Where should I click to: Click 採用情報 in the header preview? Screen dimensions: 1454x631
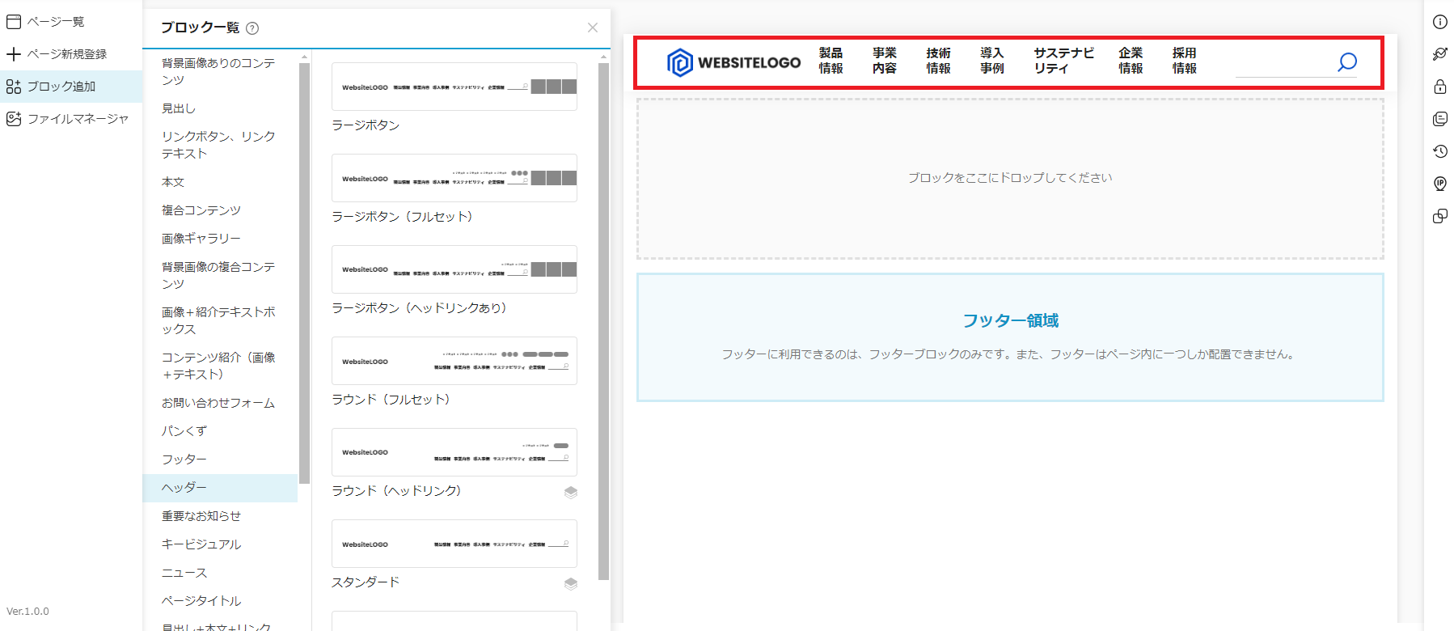1185,61
